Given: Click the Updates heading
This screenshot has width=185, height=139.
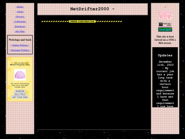Looking at the screenshot, I should coord(165,55).
